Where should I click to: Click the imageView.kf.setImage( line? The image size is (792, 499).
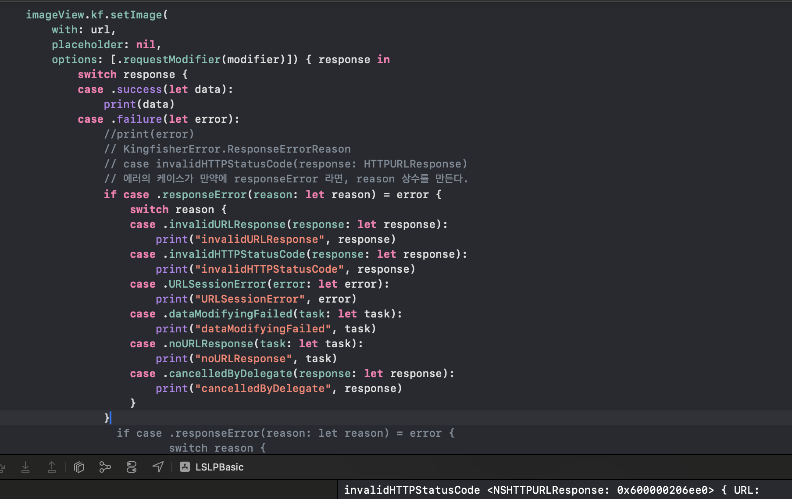point(97,15)
